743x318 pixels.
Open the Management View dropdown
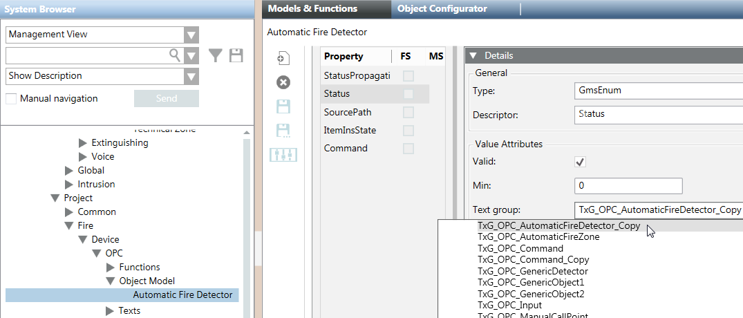pos(191,35)
